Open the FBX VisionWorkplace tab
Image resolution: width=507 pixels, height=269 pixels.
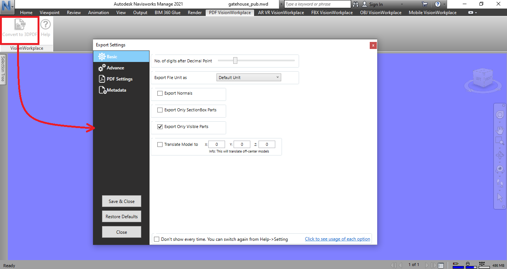332,13
